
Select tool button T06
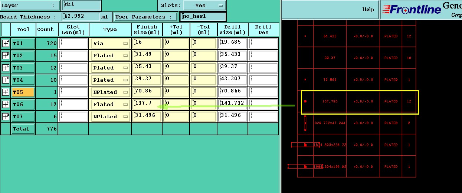click(23, 104)
